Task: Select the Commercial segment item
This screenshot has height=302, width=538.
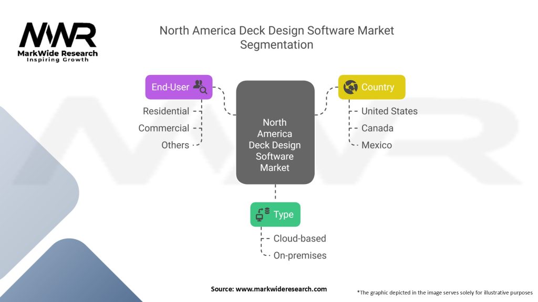Action: click(163, 128)
